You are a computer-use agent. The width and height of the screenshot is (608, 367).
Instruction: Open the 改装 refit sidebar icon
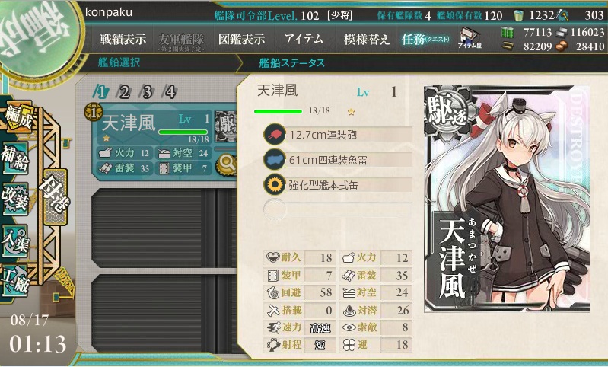pyautogui.click(x=15, y=198)
